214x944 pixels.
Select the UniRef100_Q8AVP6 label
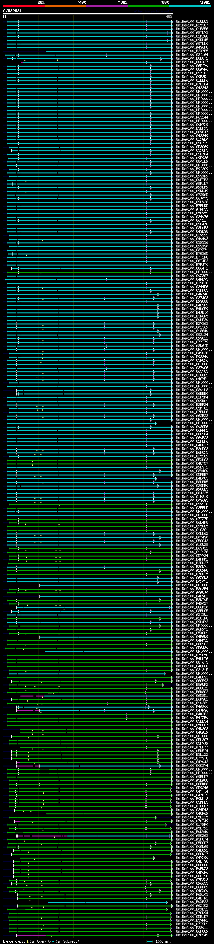(192, 69)
